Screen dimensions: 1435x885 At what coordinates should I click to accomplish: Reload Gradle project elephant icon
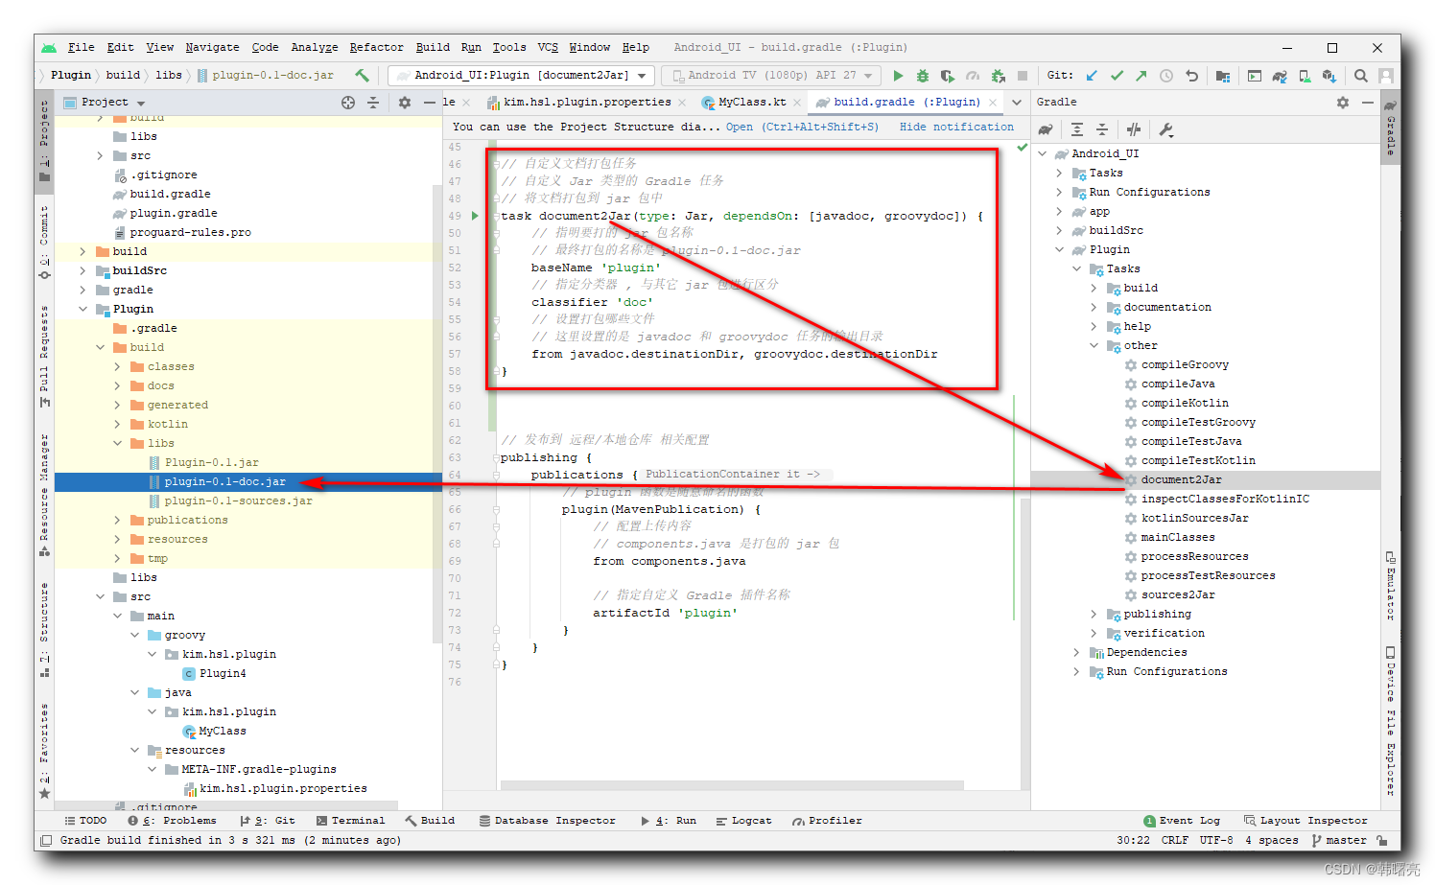(x=1046, y=129)
